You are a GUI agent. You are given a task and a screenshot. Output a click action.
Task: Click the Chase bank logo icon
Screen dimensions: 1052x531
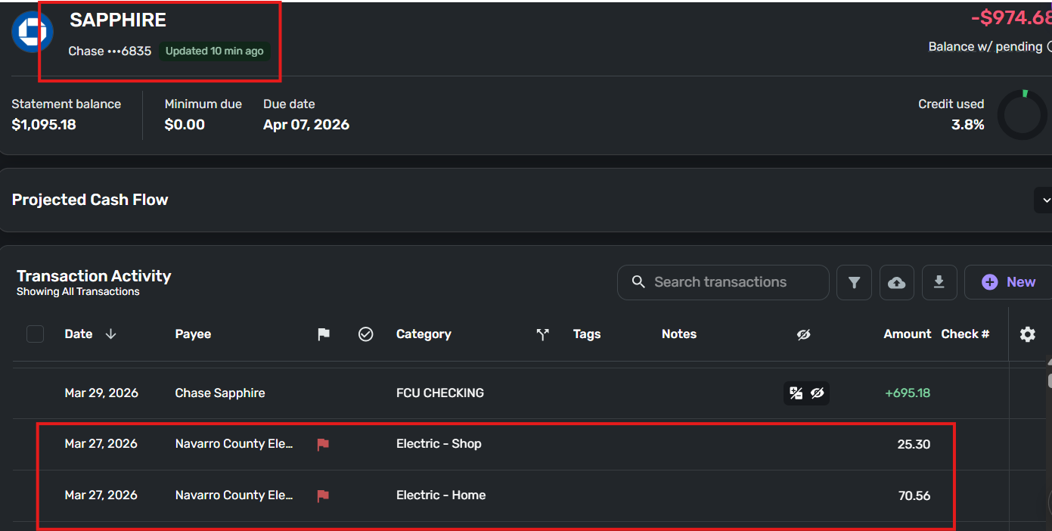[x=32, y=33]
